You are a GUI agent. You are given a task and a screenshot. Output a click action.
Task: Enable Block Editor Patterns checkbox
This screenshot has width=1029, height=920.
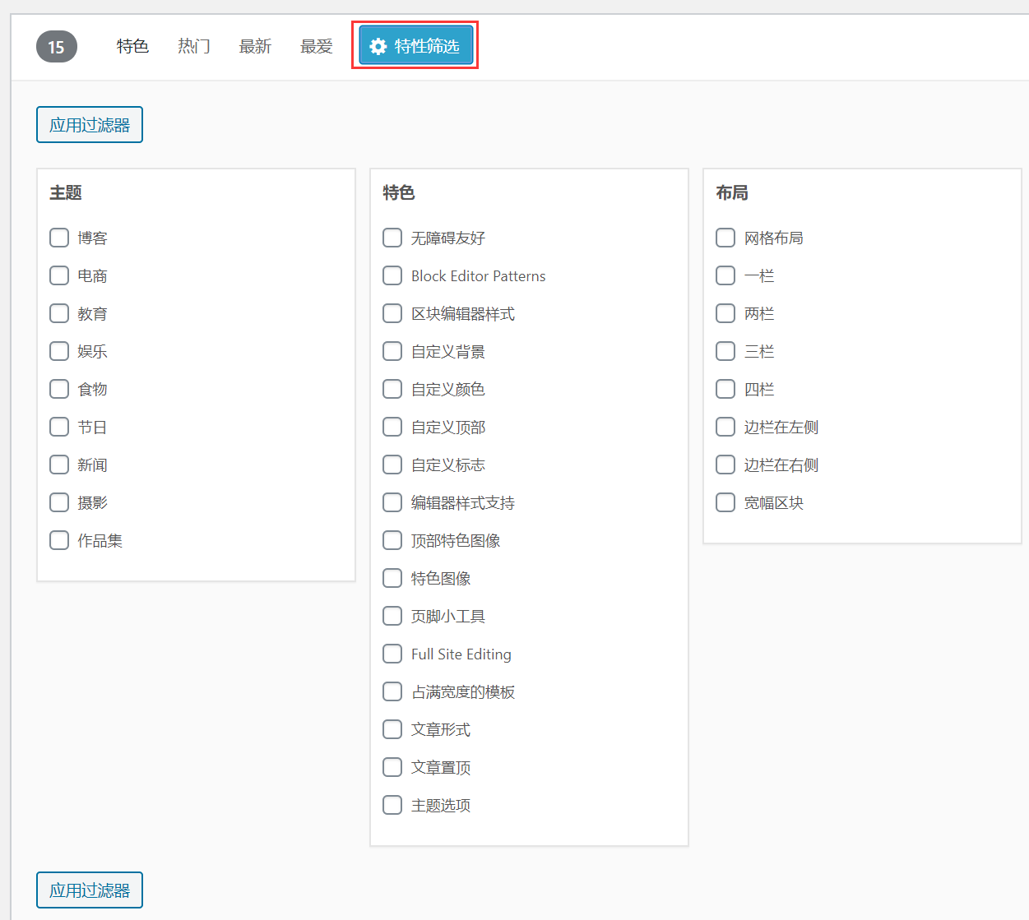[392, 275]
